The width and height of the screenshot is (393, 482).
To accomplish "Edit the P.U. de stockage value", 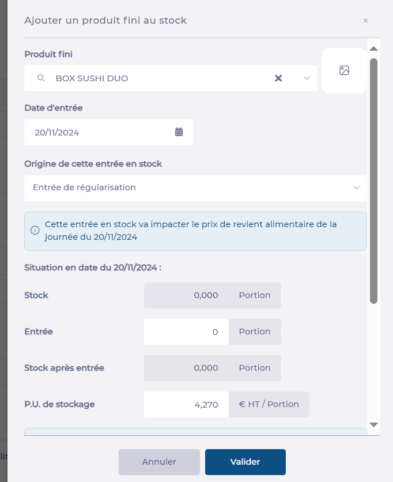I will [186, 405].
